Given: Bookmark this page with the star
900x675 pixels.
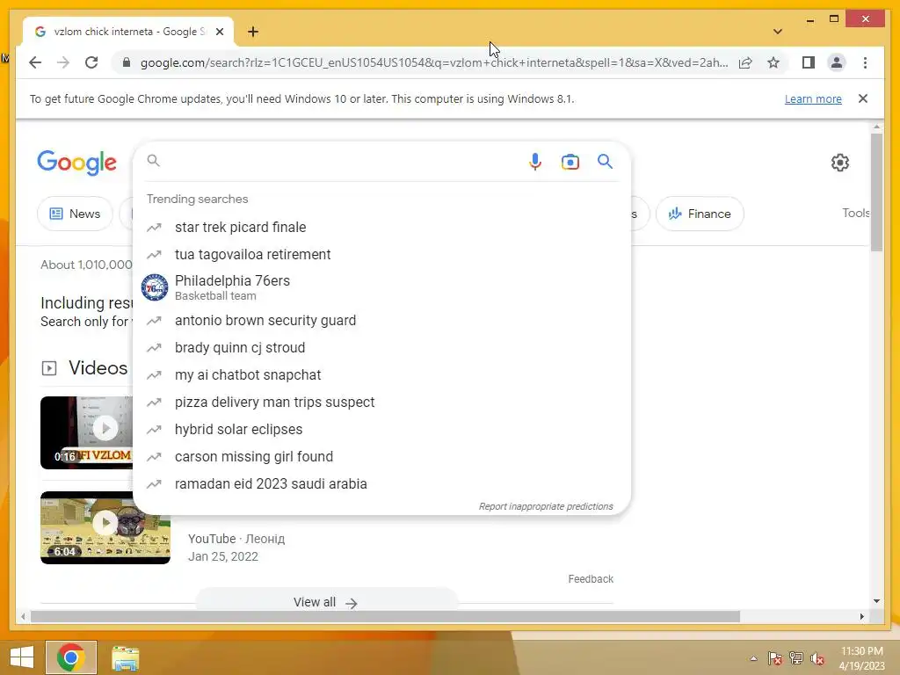Looking at the screenshot, I should point(773,62).
